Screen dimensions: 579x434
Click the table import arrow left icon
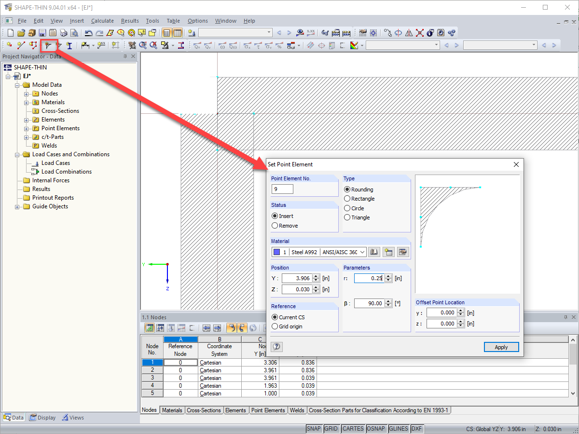coord(207,328)
